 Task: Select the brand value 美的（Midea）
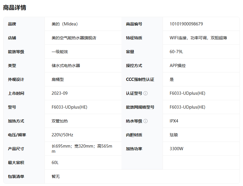pyautogui.click(x=65, y=24)
